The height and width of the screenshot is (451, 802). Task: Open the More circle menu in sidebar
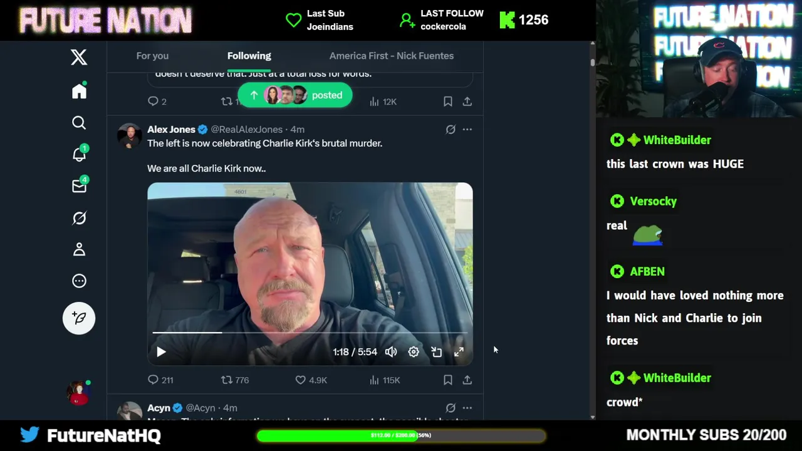pos(79,281)
